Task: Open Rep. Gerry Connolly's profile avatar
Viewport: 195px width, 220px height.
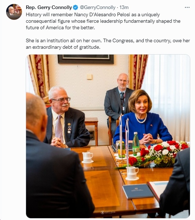Action: tap(14, 12)
